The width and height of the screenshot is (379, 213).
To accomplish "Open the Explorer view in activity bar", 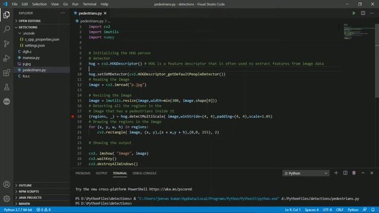I will pos(7,15).
